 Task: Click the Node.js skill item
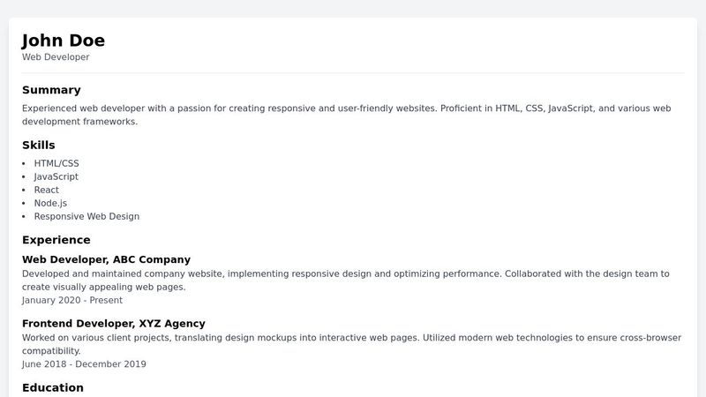50,203
